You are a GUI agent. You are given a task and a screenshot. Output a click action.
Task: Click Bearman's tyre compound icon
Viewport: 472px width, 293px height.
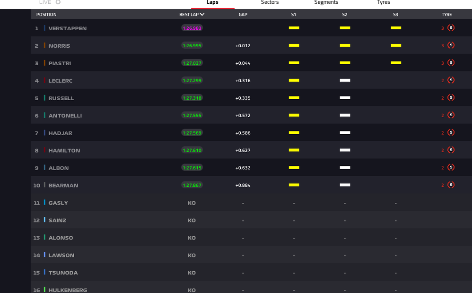(x=451, y=185)
